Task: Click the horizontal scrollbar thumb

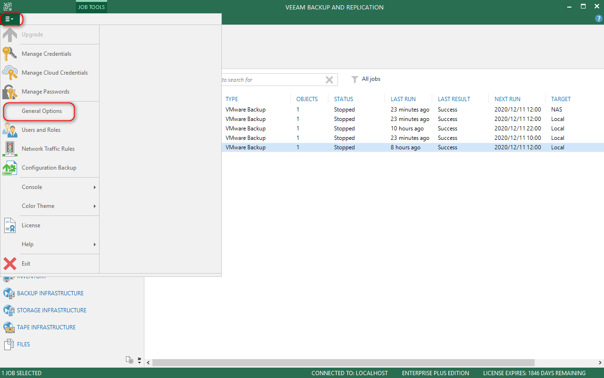Action: pyautogui.click(x=344, y=362)
